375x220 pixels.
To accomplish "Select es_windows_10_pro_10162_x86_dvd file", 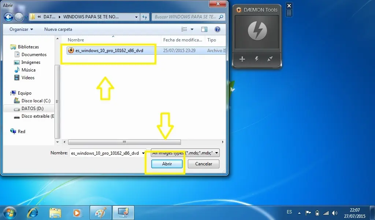I will tap(109, 51).
